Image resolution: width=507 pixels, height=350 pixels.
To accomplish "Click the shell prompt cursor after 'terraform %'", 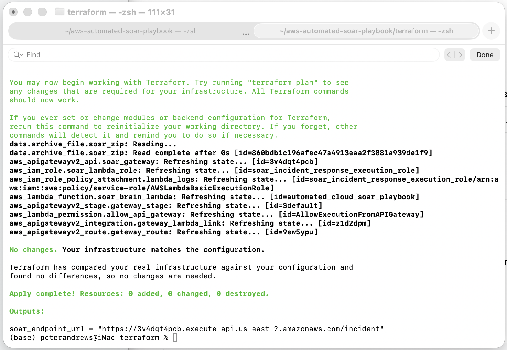I will (x=175, y=338).
